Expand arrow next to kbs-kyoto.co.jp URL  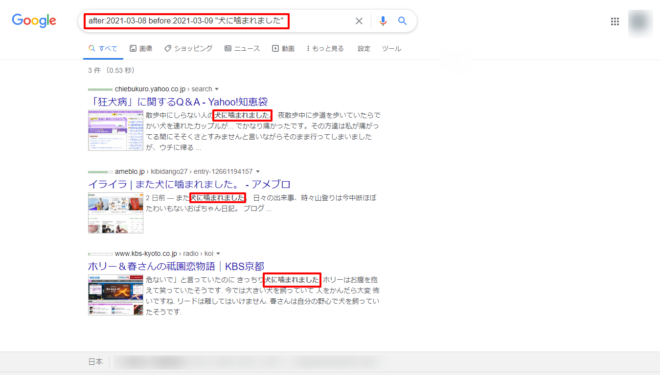coord(218,254)
